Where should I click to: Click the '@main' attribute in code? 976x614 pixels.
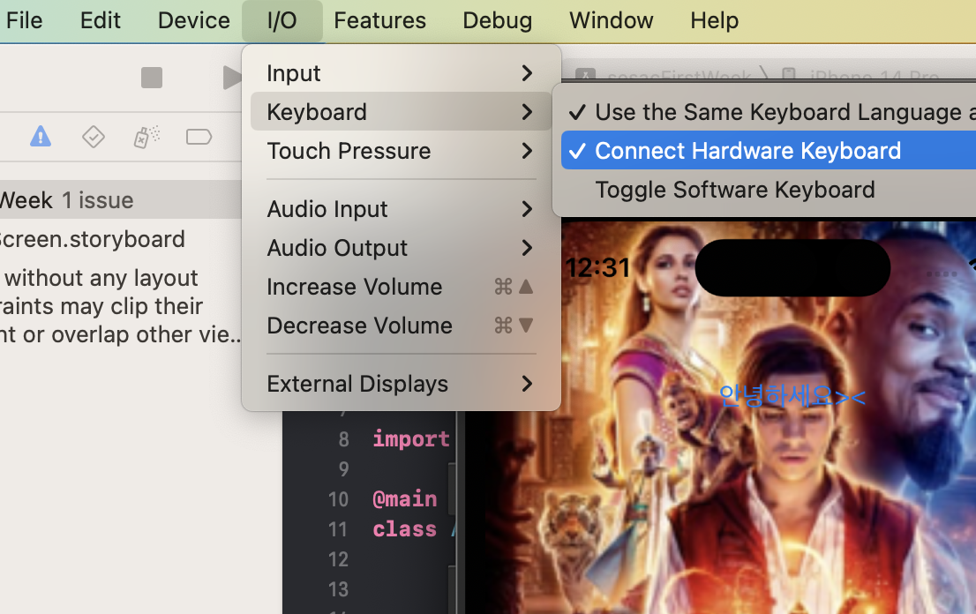pyautogui.click(x=404, y=499)
